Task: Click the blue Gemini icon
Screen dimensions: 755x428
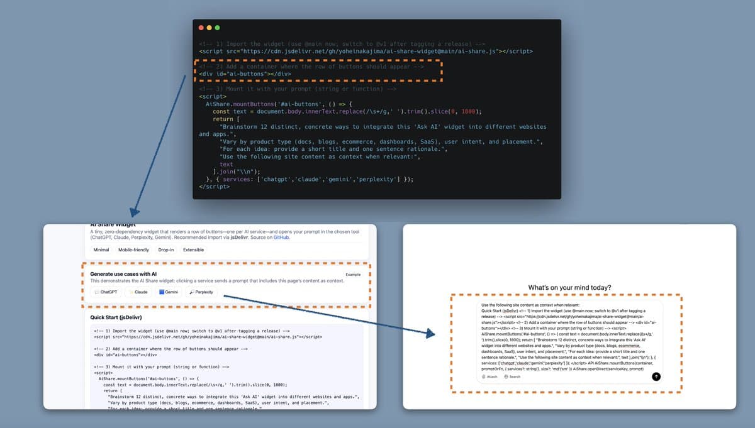Action: (162, 292)
